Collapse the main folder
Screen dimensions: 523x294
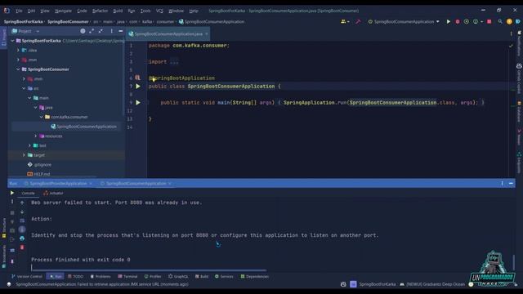(29, 98)
